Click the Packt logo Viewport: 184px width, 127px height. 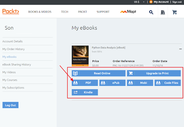[x=11, y=11]
